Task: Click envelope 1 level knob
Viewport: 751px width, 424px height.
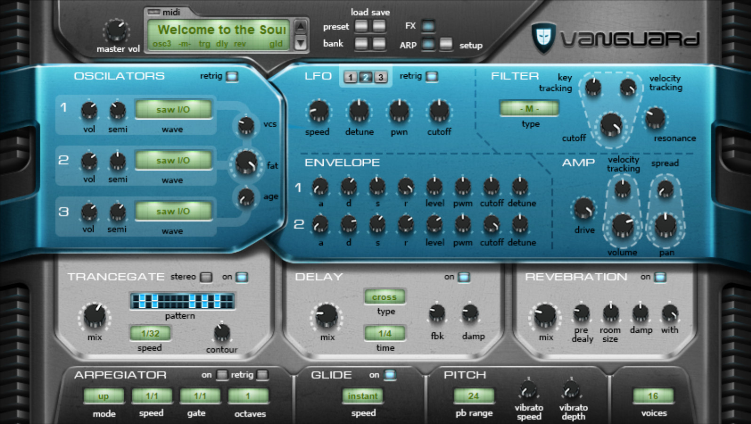Action: pos(434,187)
